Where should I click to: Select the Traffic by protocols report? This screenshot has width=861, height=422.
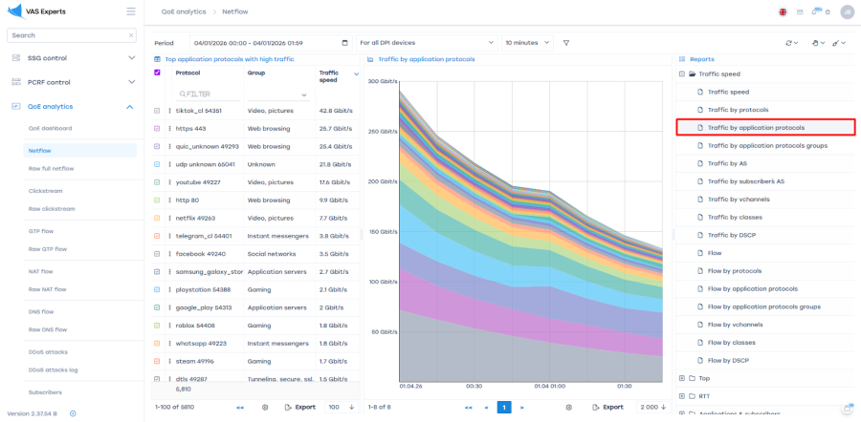pos(738,110)
